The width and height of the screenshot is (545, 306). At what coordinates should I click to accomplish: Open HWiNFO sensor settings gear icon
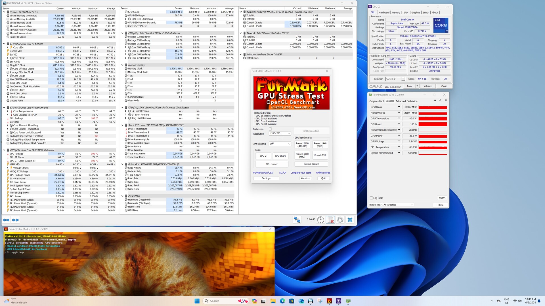click(340, 220)
